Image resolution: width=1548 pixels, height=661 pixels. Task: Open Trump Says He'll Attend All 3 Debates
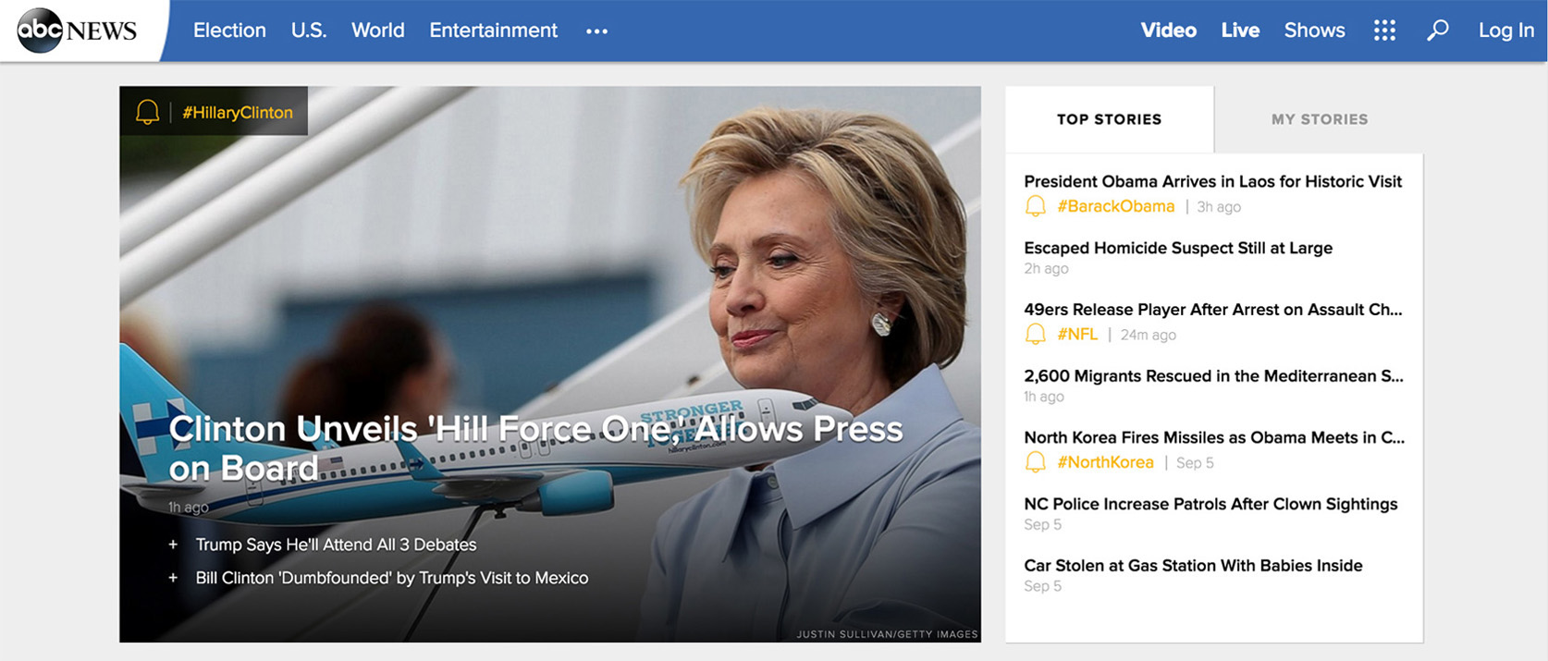click(x=336, y=545)
